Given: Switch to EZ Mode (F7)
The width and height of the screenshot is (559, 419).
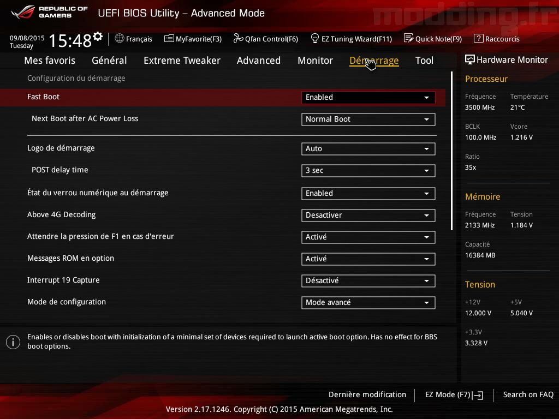Looking at the screenshot, I should click(x=454, y=395).
